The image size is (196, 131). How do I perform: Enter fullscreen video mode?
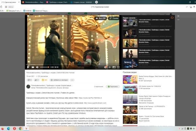coord(118,67)
